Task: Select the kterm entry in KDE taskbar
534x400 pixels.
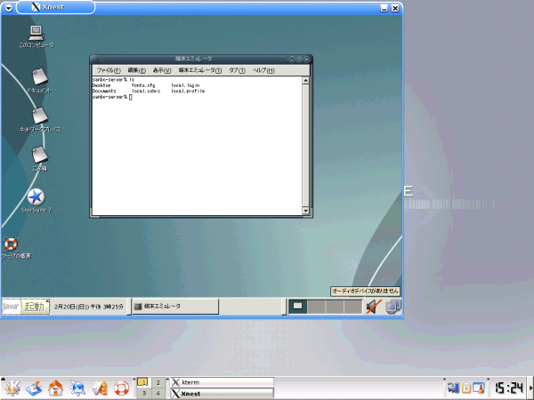Action: pos(221,381)
